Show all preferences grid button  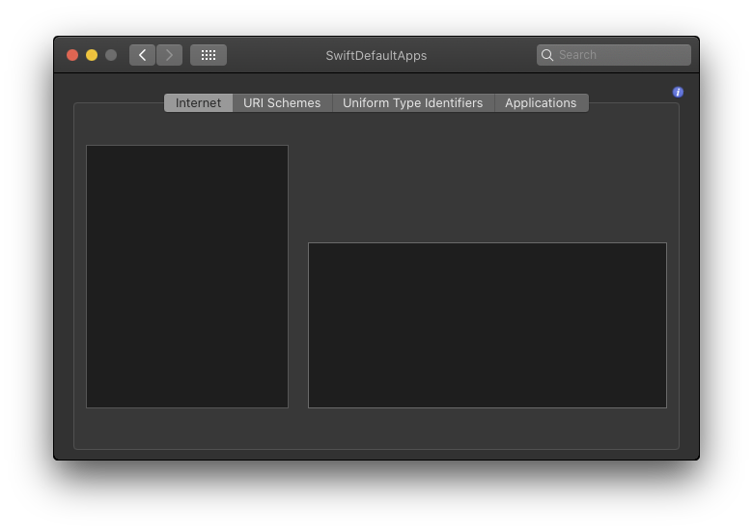point(209,55)
